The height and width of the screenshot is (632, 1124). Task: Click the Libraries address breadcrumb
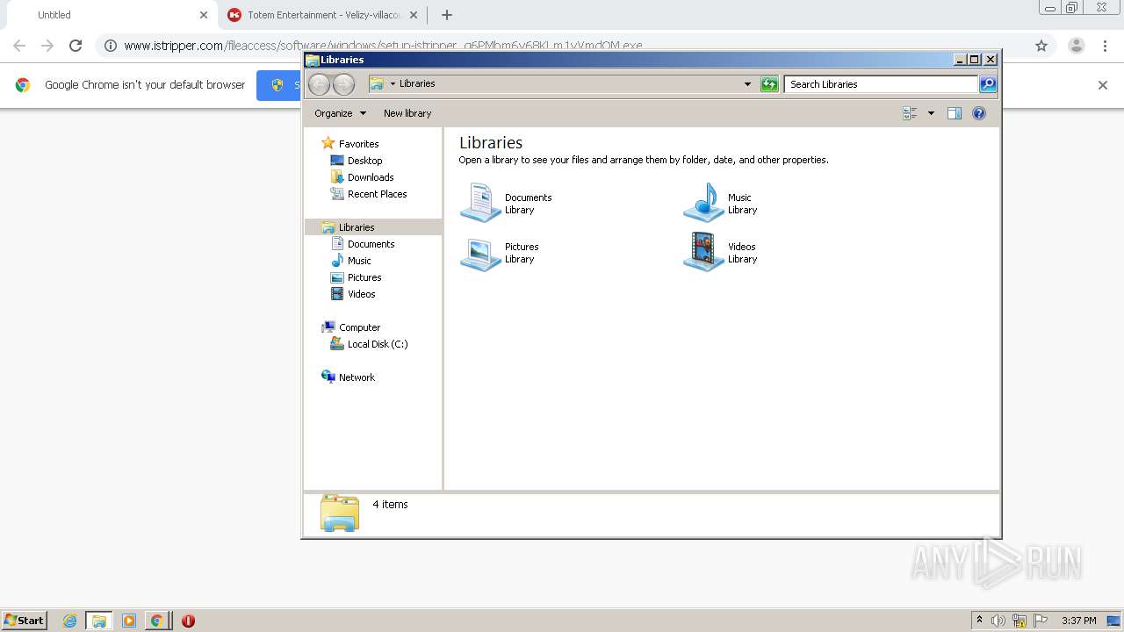pyautogui.click(x=417, y=84)
